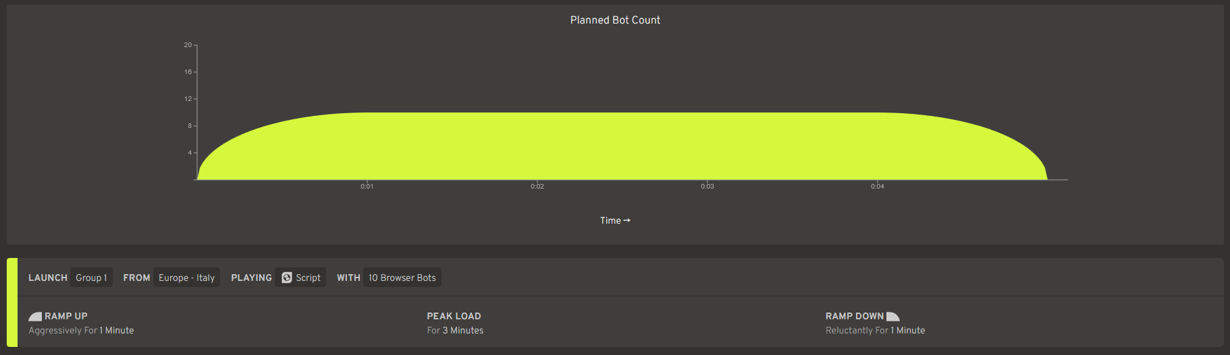Open the Script selection dropdown

point(300,278)
